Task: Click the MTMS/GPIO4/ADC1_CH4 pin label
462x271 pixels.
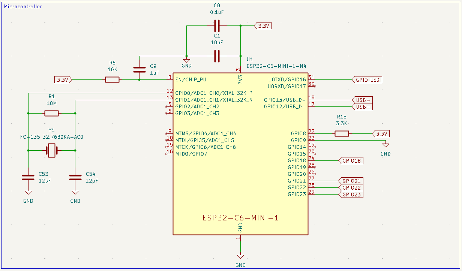Action: tap(205, 133)
